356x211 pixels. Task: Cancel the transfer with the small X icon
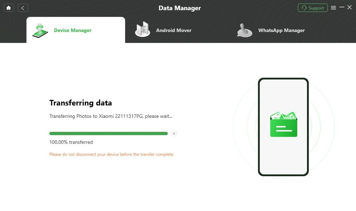pyautogui.click(x=174, y=133)
